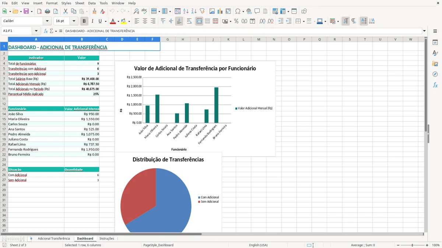
Task: Increase the indent
Action: click(x=281, y=21)
